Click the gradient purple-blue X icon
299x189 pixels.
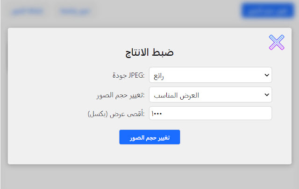tap(277, 42)
